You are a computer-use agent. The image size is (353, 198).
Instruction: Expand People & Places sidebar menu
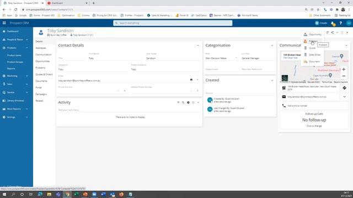click(15, 40)
